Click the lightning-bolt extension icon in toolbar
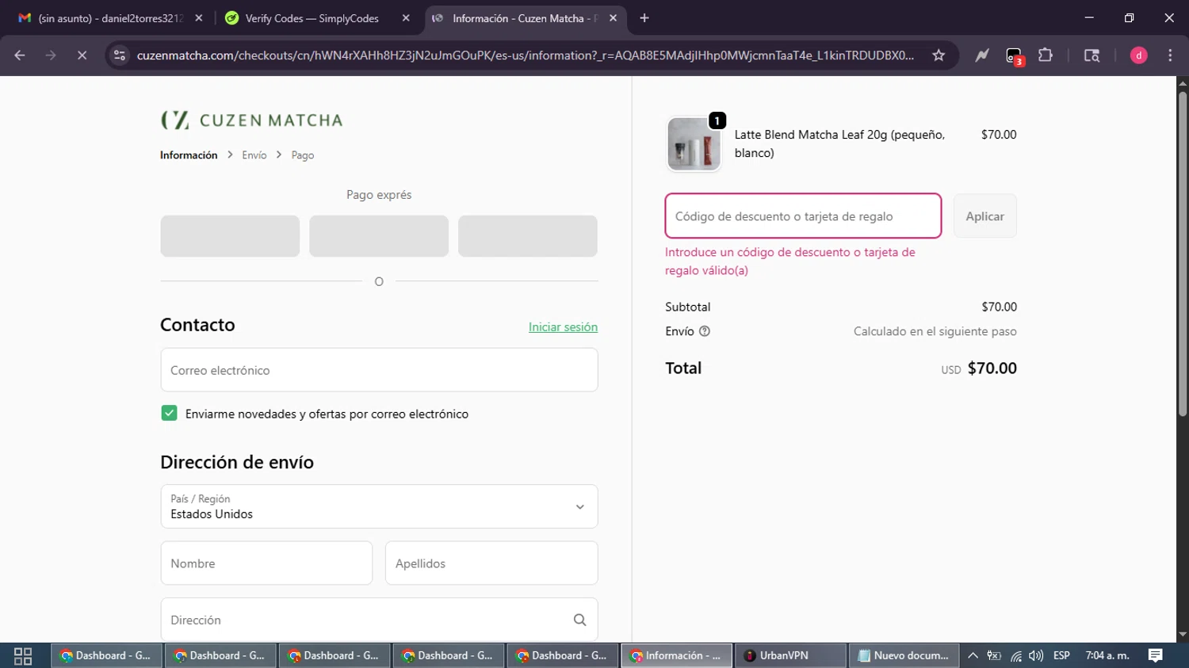Viewport: 1189px width, 668px height. click(982, 55)
